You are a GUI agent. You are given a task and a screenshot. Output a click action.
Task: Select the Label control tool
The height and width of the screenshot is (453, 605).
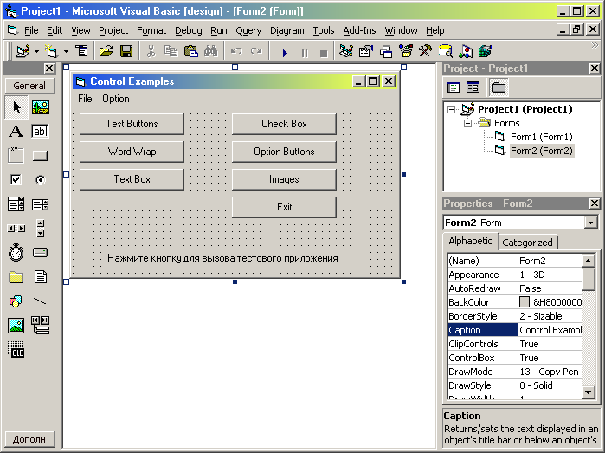click(16, 132)
